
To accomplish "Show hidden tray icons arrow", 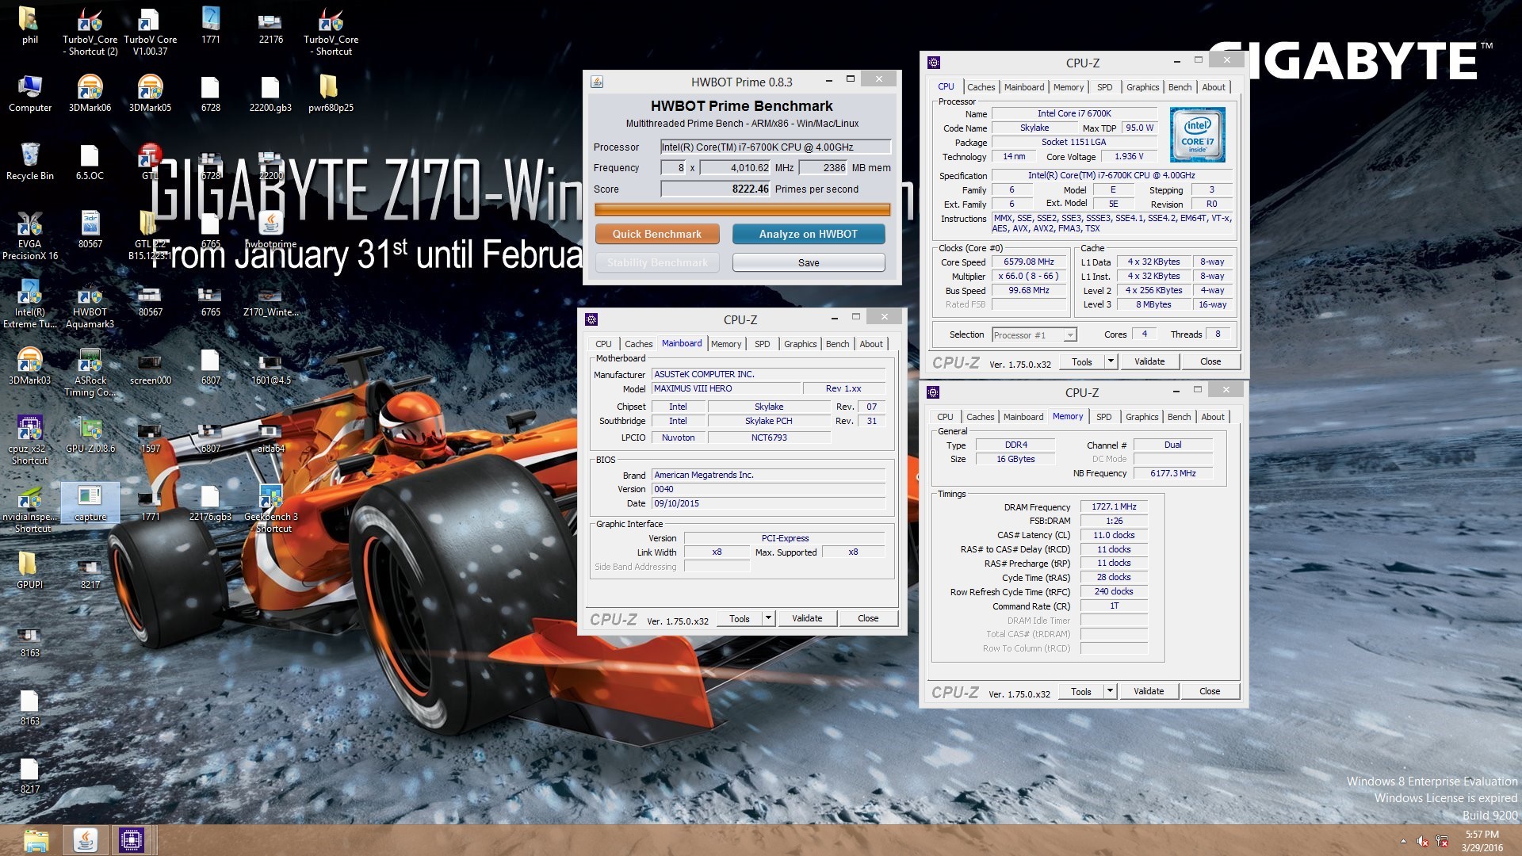I will pyautogui.click(x=1403, y=841).
